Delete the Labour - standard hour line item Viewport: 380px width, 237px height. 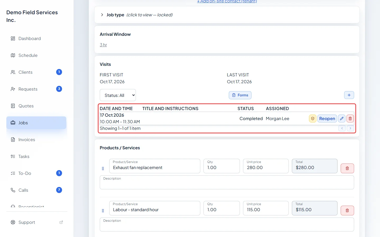click(347, 210)
